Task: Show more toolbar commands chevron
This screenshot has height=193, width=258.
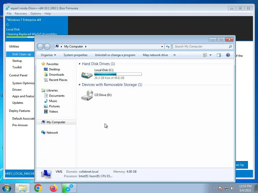Action: (x=175, y=55)
